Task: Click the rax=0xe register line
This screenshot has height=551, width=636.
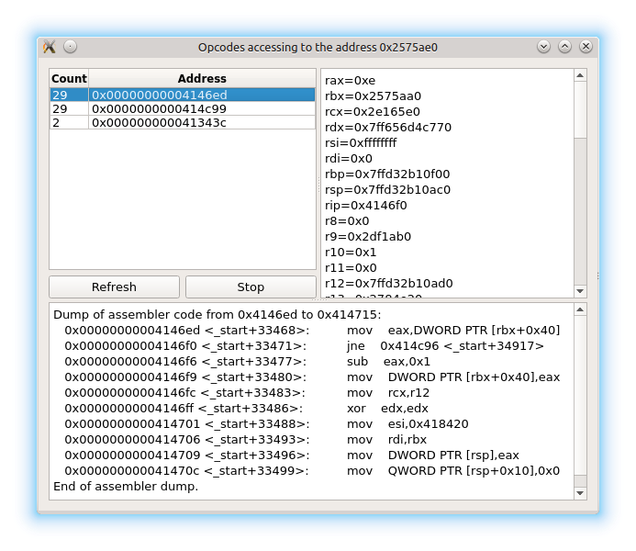Action: (350, 80)
